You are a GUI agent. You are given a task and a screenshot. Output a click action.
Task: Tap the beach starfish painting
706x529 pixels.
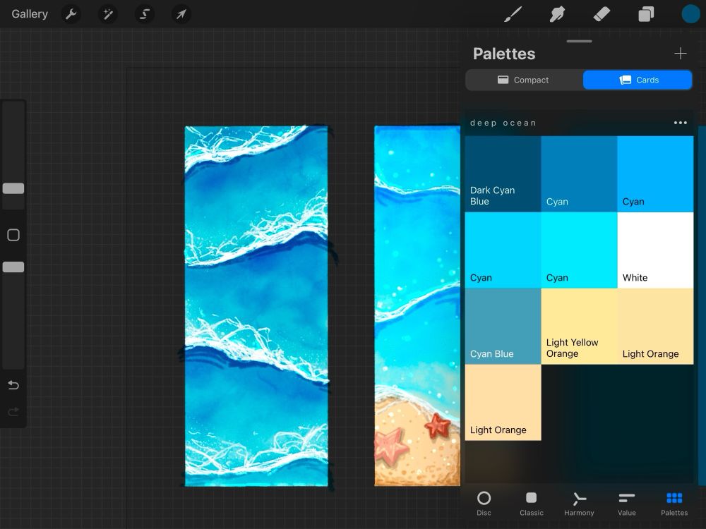coord(417,306)
